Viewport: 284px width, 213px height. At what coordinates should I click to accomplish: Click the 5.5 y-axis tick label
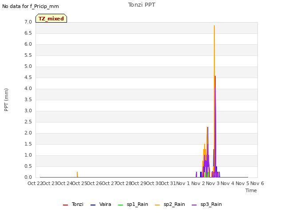click(28, 55)
